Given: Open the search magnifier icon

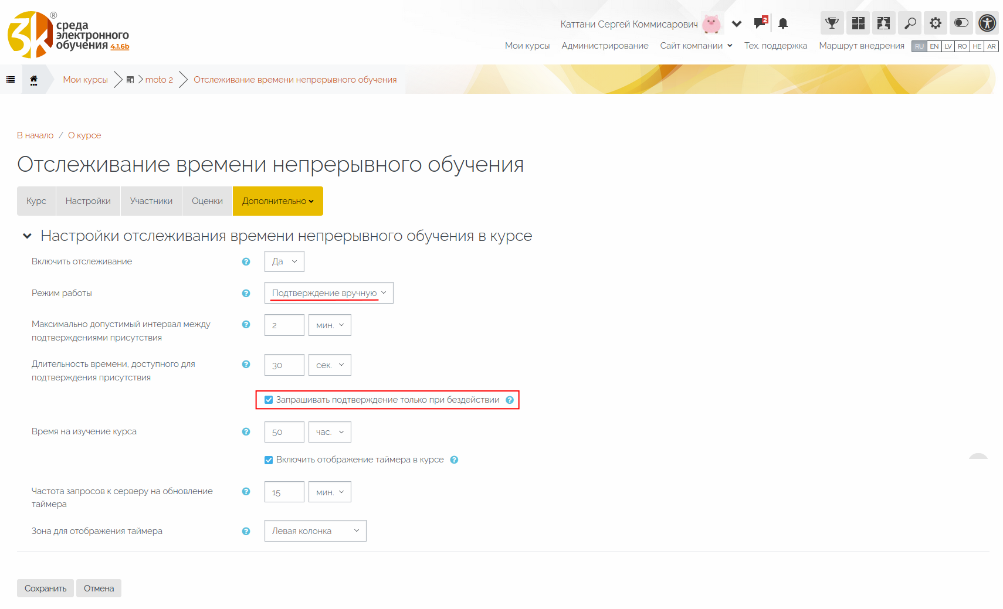Looking at the screenshot, I should (910, 23).
